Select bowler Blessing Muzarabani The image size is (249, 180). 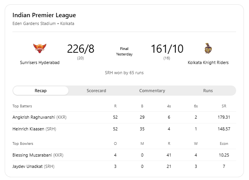point(38,155)
